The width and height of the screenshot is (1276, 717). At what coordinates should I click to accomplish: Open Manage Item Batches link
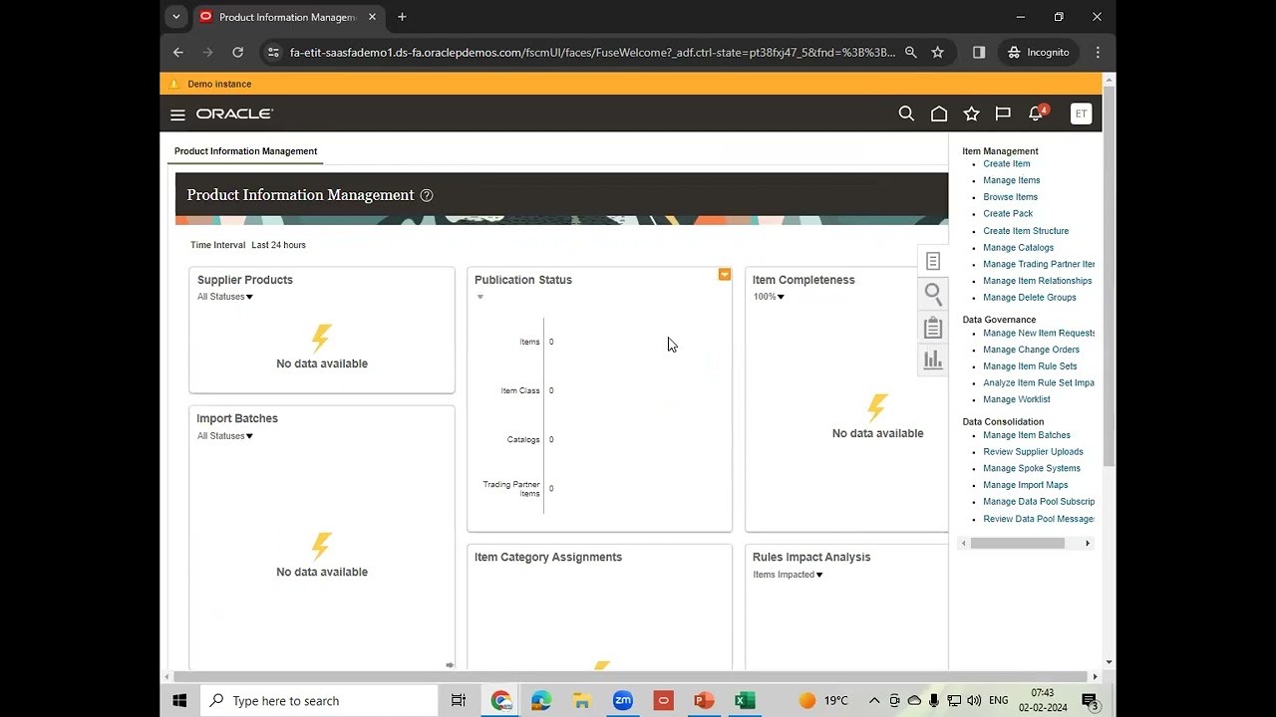(x=1027, y=435)
